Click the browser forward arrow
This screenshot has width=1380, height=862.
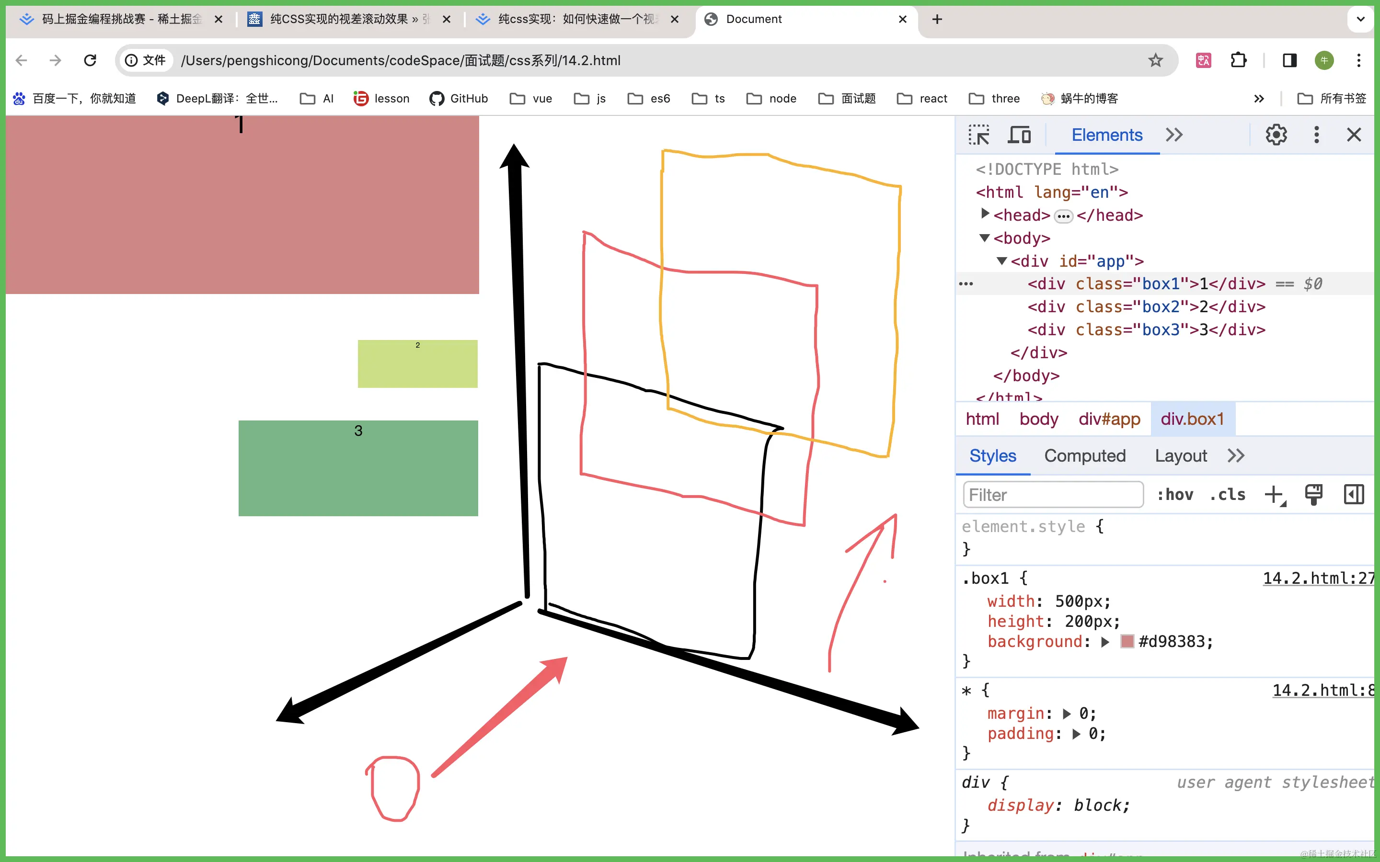[55, 60]
